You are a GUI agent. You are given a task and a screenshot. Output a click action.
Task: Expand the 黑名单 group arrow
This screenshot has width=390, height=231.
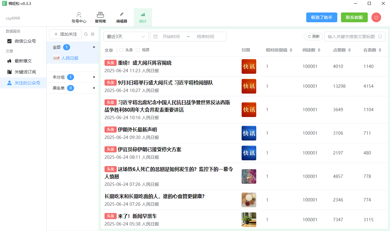coord(94,88)
